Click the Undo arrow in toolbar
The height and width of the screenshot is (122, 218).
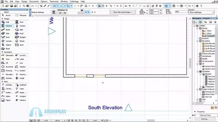[33, 6]
